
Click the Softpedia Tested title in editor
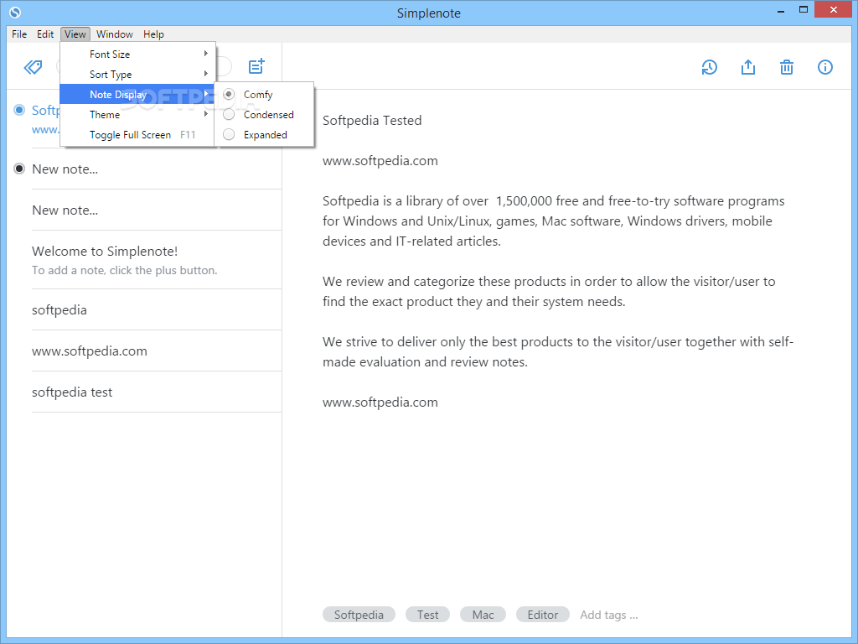tap(372, 121)
